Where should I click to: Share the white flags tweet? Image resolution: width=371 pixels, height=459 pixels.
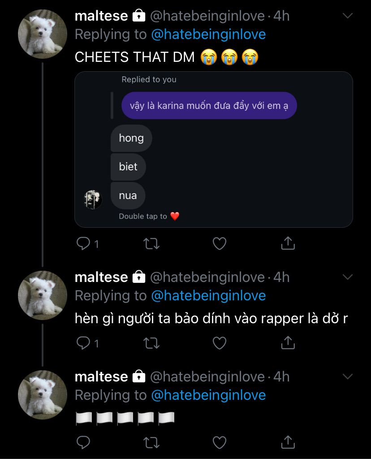(x=287, y=442)
